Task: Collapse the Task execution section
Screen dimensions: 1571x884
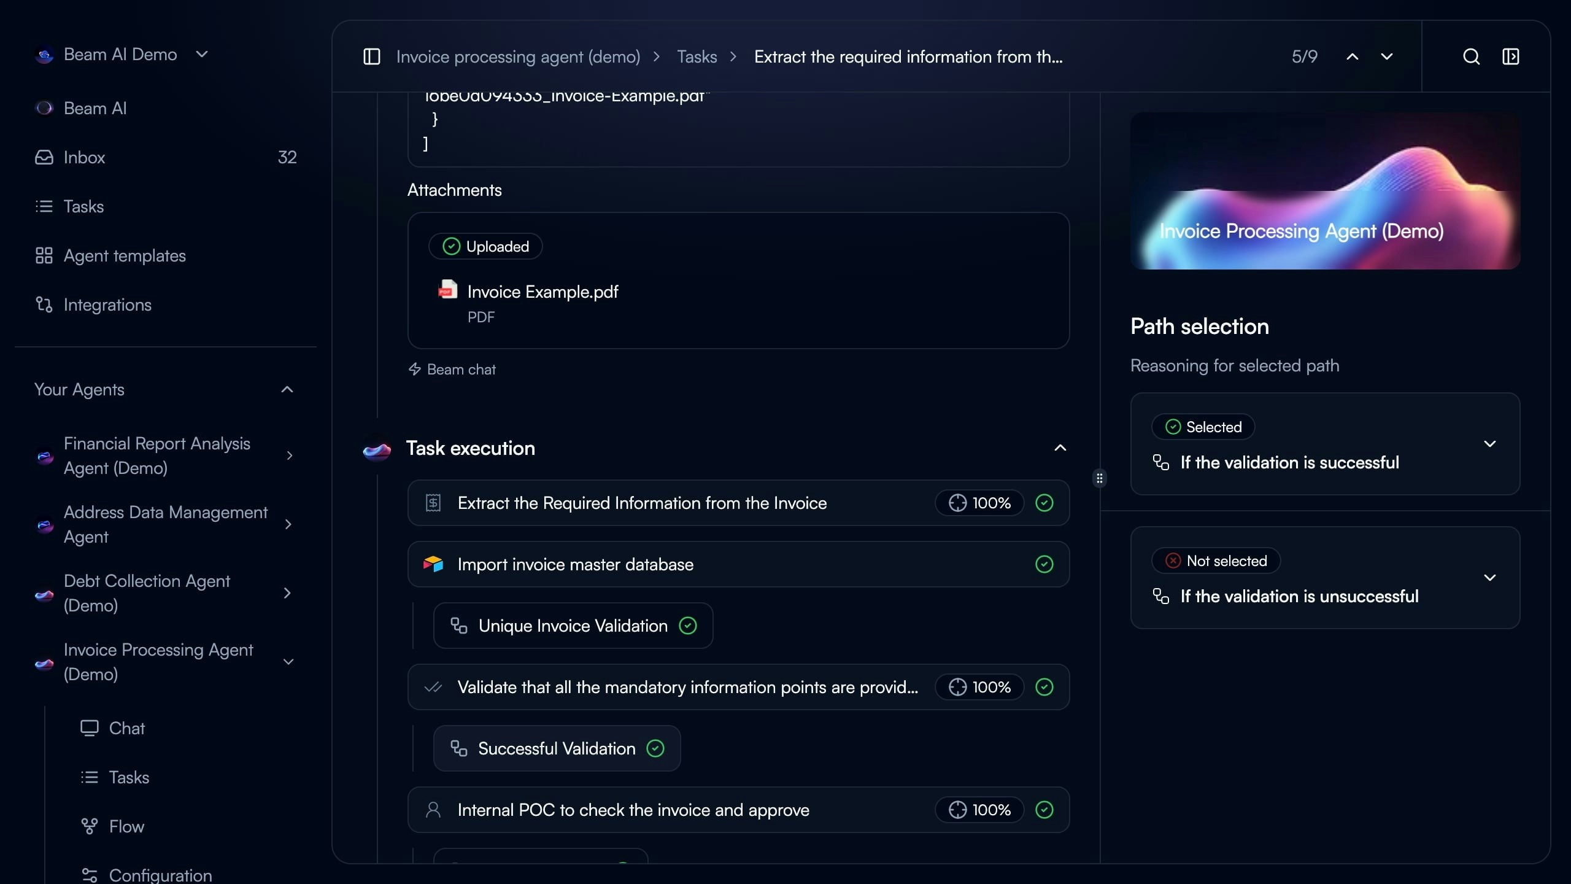Action: (1060, 448)
